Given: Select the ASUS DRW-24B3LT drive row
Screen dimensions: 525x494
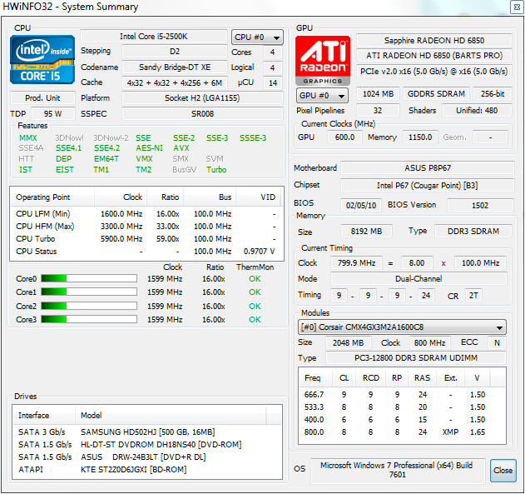Looking at the screenshot, I should (x=146, y=457).
